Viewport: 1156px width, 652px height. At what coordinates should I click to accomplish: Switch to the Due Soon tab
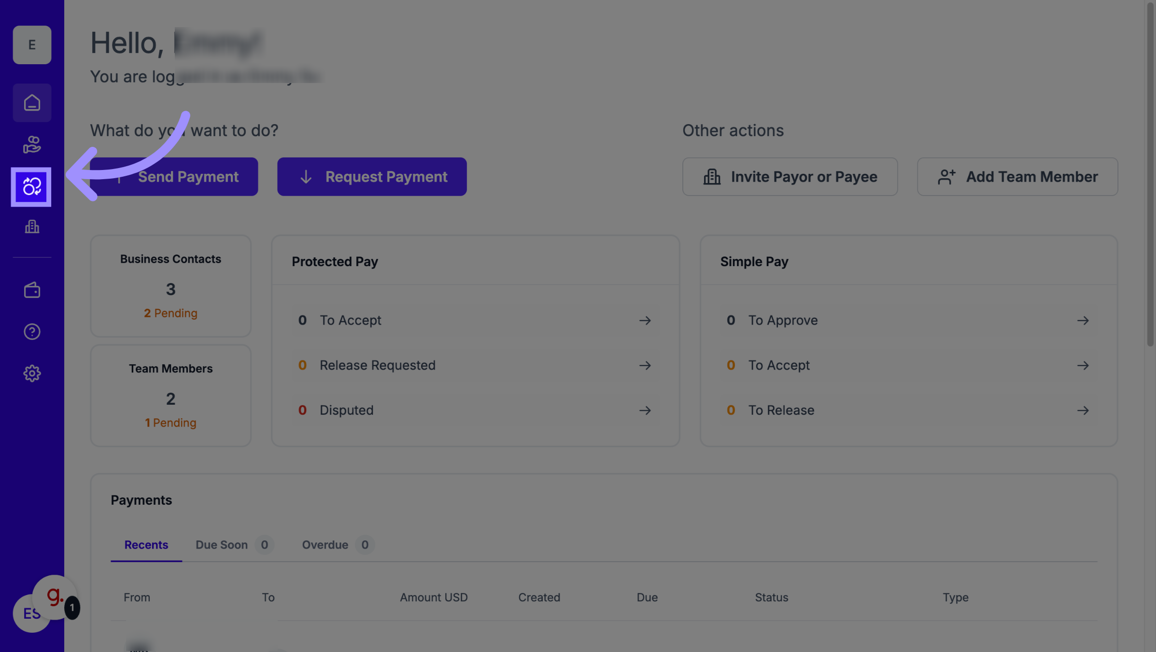pyautogui.click(x=222, y=545)
